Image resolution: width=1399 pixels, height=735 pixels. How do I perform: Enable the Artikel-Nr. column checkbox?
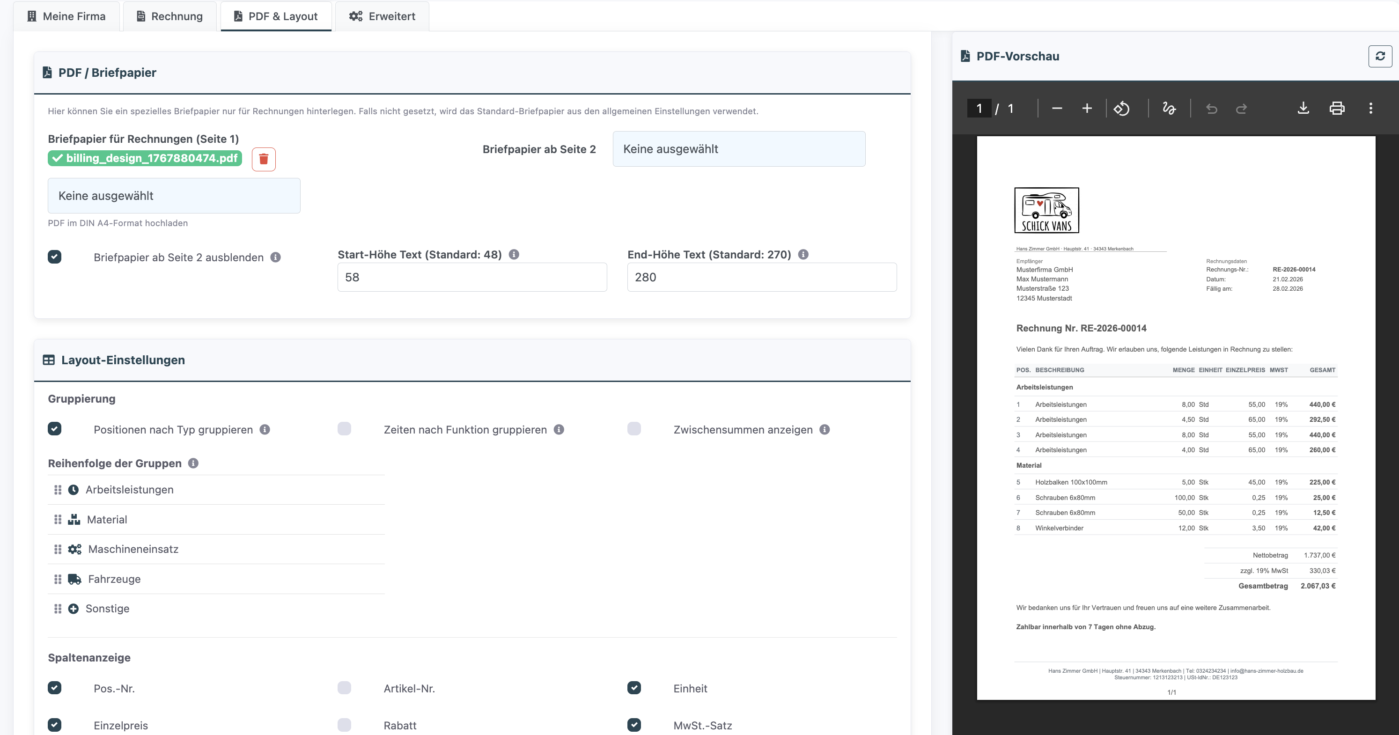pos(344,688)
